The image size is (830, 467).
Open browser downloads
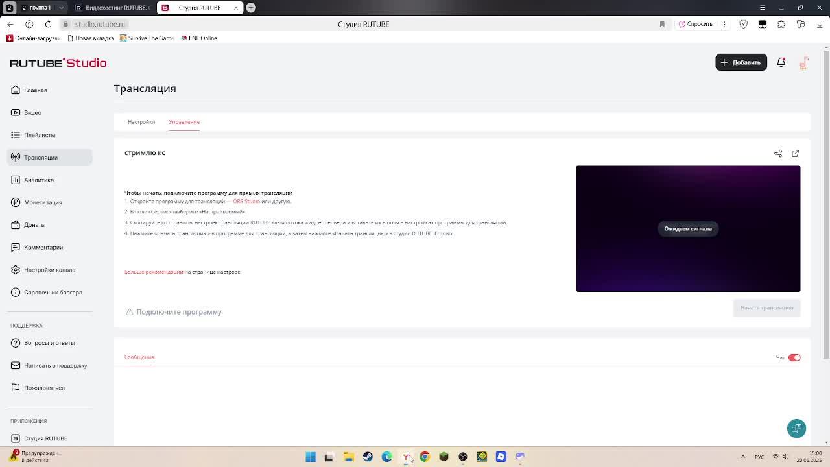click(820, 24)
